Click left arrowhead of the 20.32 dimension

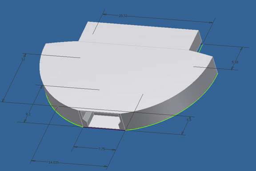coord(105,15)
